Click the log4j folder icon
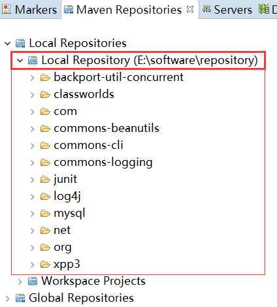The image size is (277, 307). point(45,196)
